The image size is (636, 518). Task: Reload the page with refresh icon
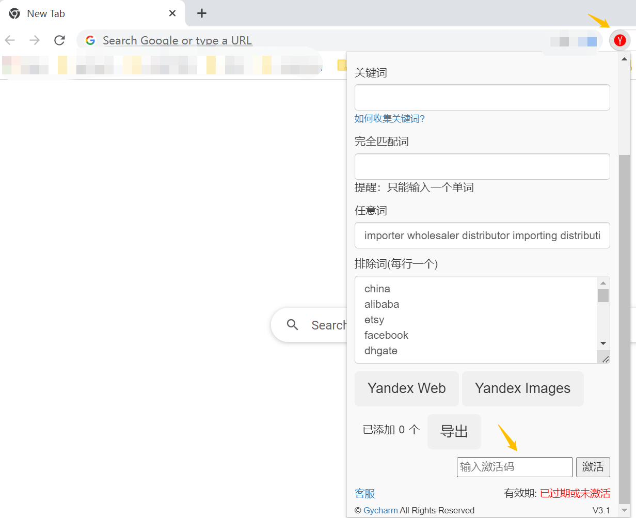coord(60,40)
